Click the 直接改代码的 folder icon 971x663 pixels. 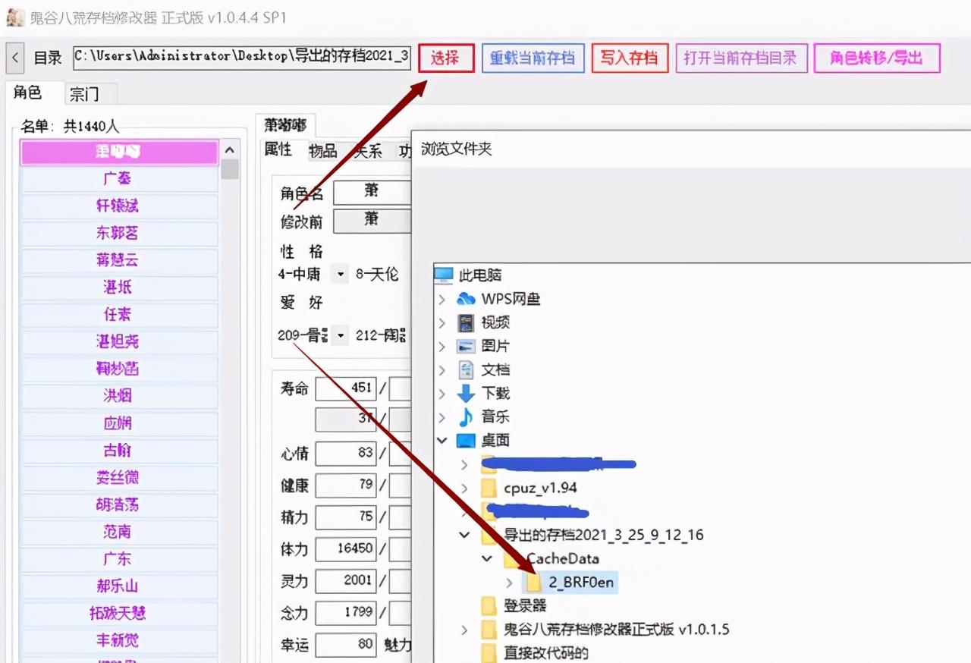[x=489, y=652]
